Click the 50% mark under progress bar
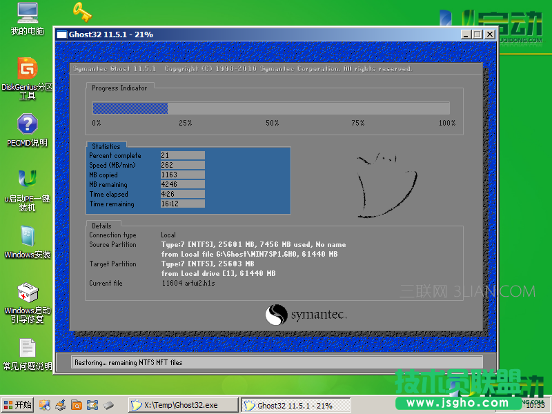The height and width of the screenshot is (414, 552). [x=272, y=123]
